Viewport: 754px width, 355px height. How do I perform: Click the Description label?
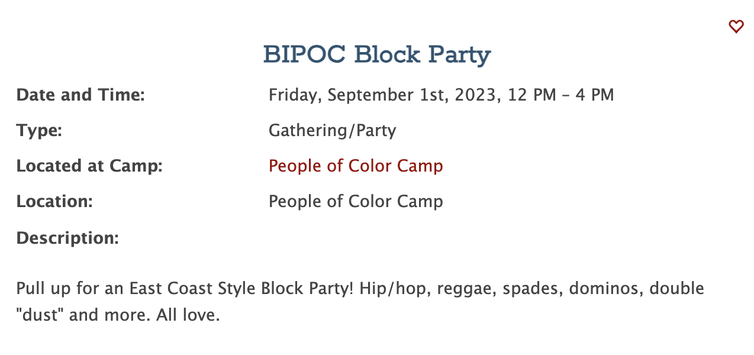(67, 238)
